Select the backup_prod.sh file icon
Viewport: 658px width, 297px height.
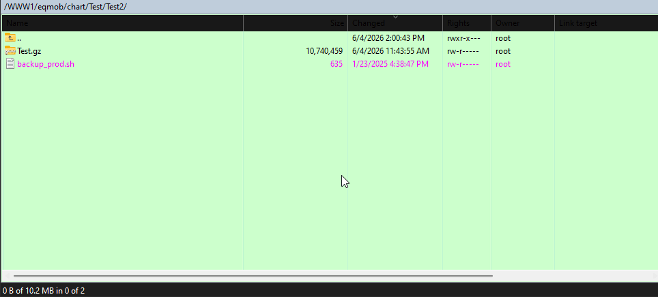[x=10, y=64]
